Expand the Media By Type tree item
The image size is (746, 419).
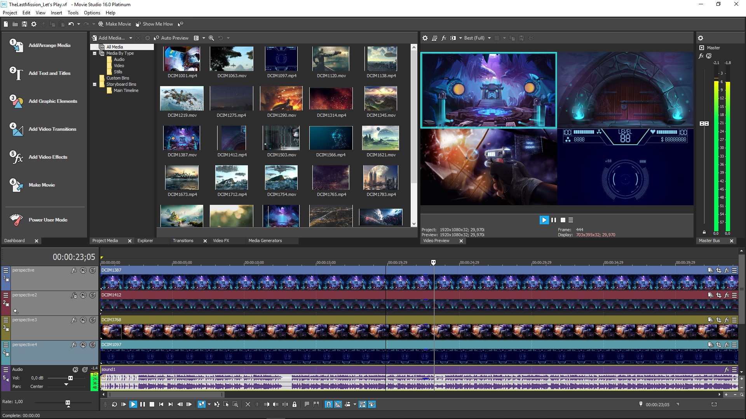(94, 53)
